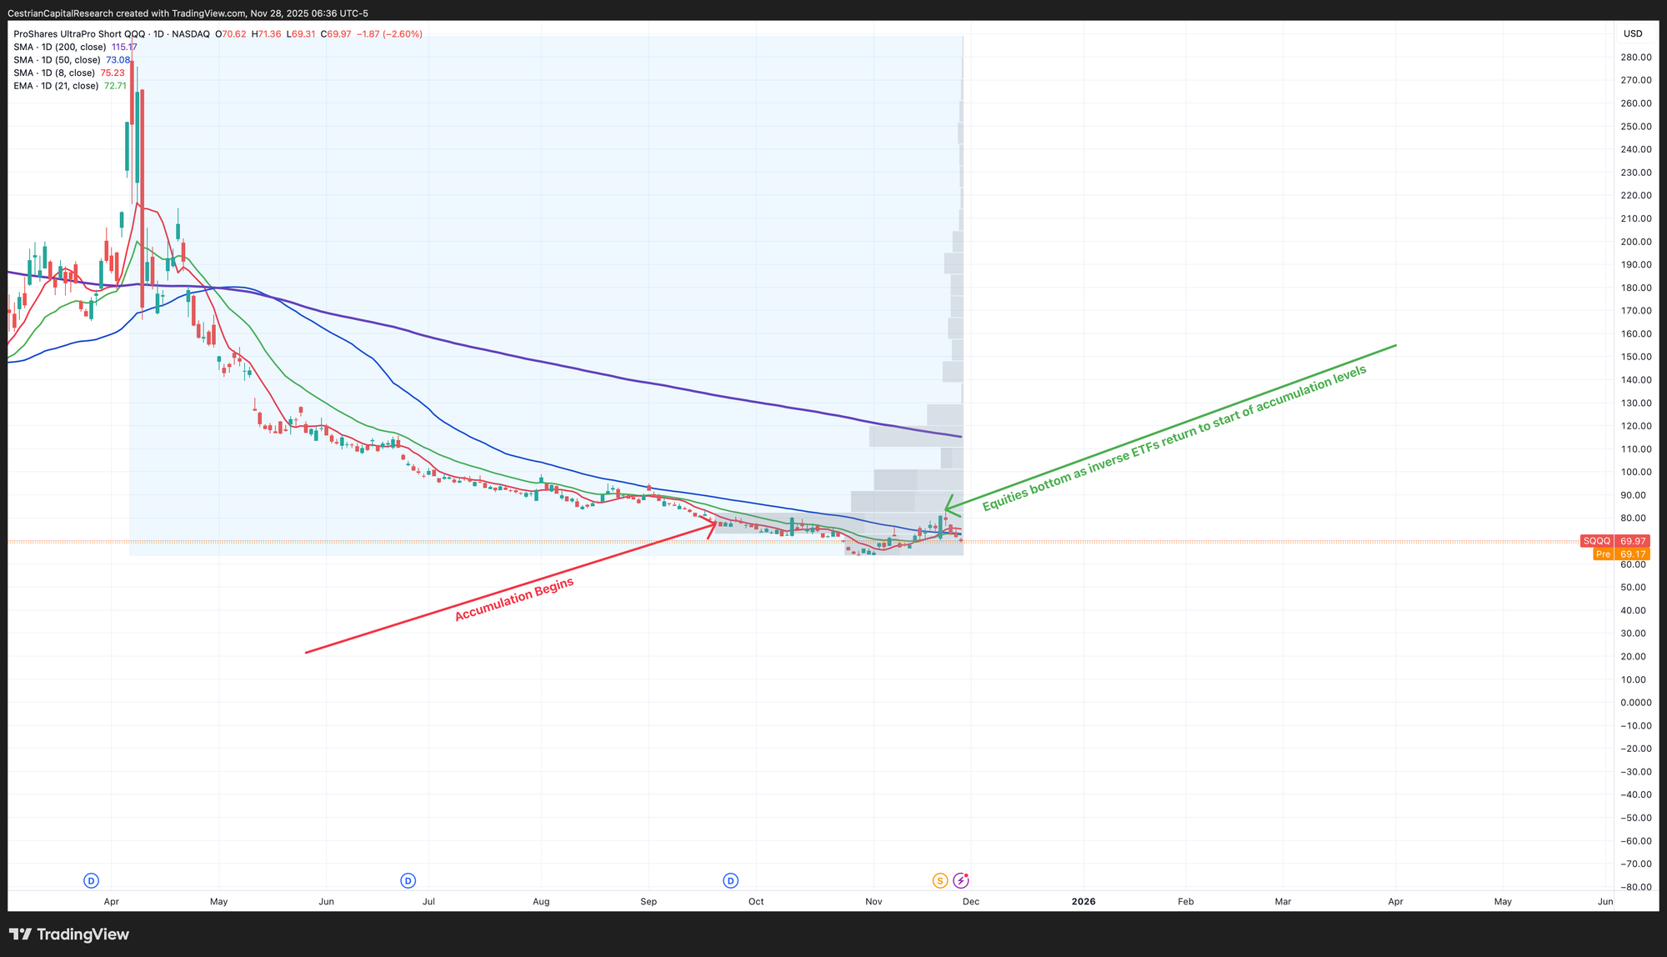Viewport: 1667px width, 957px height.
Task: Click the orange split marker icon
Action: pyautogui.click(x=940, y=880)
